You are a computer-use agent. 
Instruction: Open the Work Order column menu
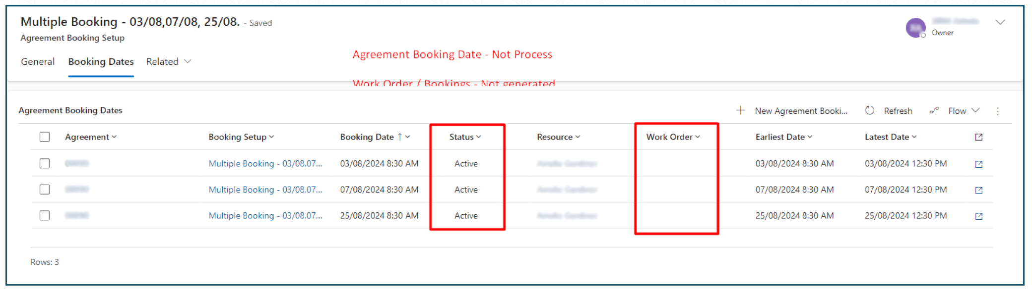coord(673,137)
